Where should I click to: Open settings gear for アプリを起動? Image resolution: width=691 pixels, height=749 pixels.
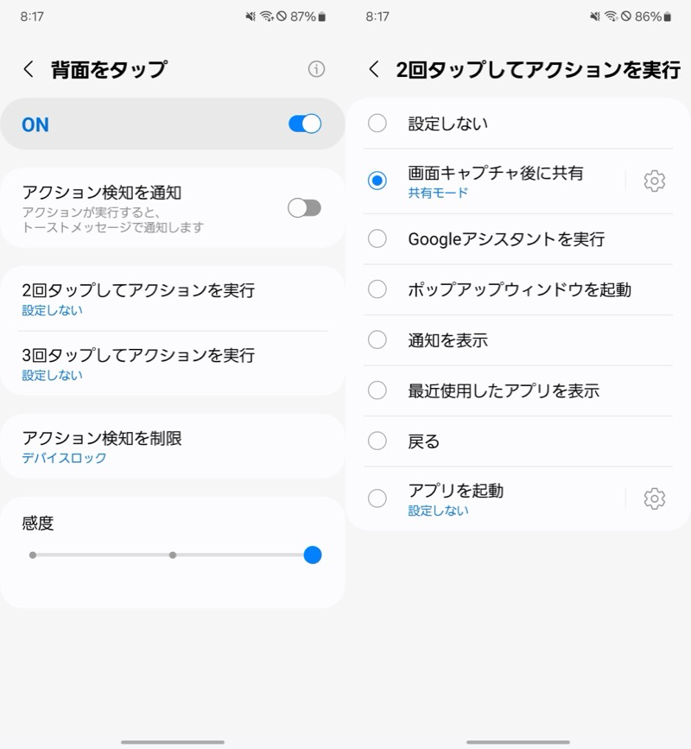(x=654, y=498)
